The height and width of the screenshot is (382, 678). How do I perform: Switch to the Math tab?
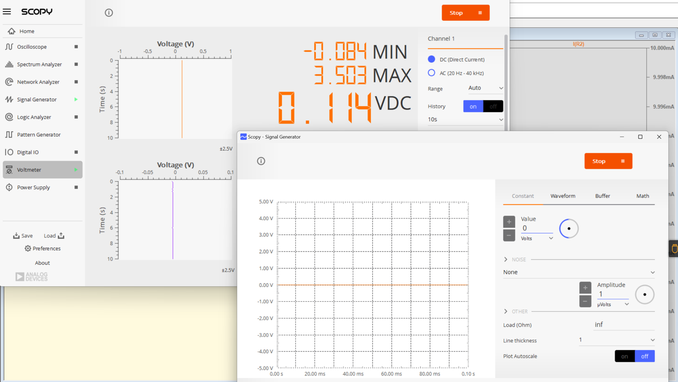(x=643, y=196)
